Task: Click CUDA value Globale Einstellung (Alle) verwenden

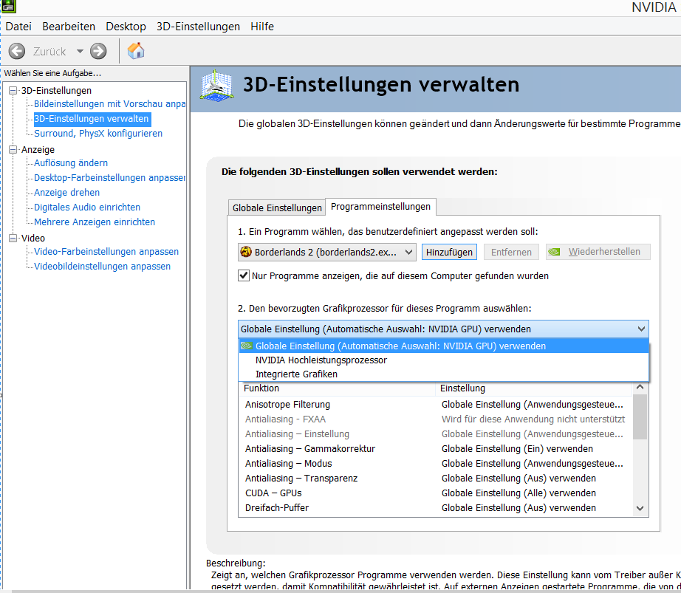Action: point(519,493)
